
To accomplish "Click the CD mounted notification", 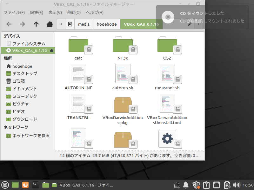I will point(202,17).
